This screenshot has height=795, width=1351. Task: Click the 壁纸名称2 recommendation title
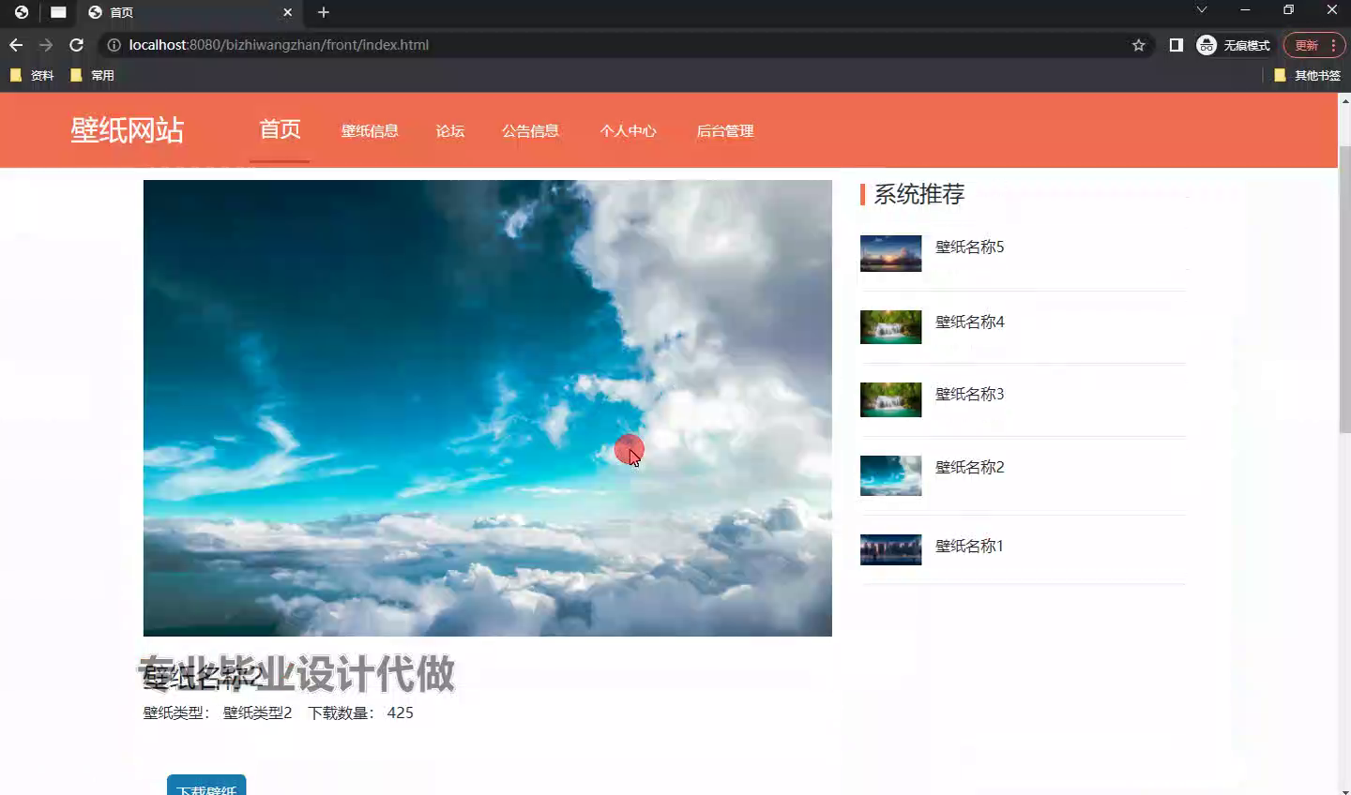(x=970, y=467)
